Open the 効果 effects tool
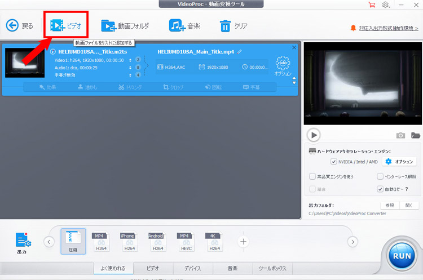The image size is (423, 280). point(48,87)
